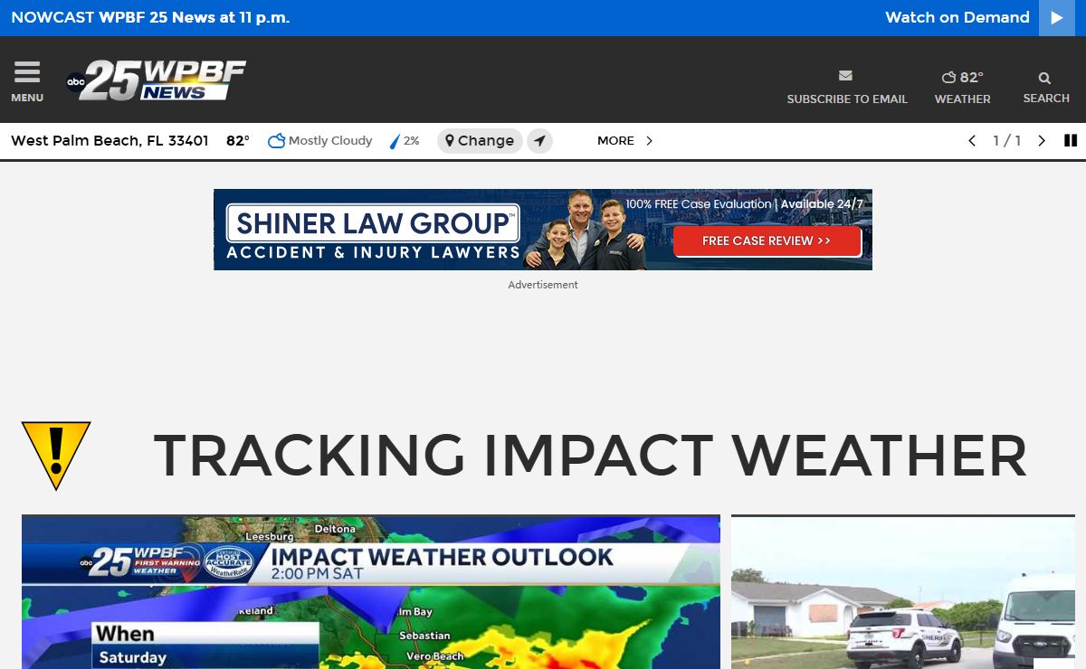This screenshot has width=1086, height=669.
Task: Open the Search magnifier icon
Action: pyautogui.click(x=1045, y=78)
